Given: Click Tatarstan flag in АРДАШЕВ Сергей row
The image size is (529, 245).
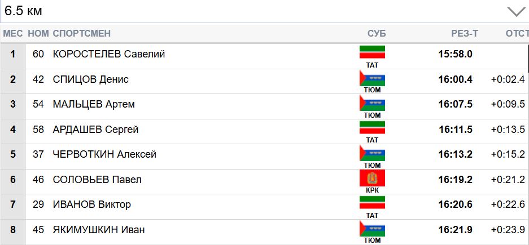Looking at the screenshot, I should pos(372,127).
